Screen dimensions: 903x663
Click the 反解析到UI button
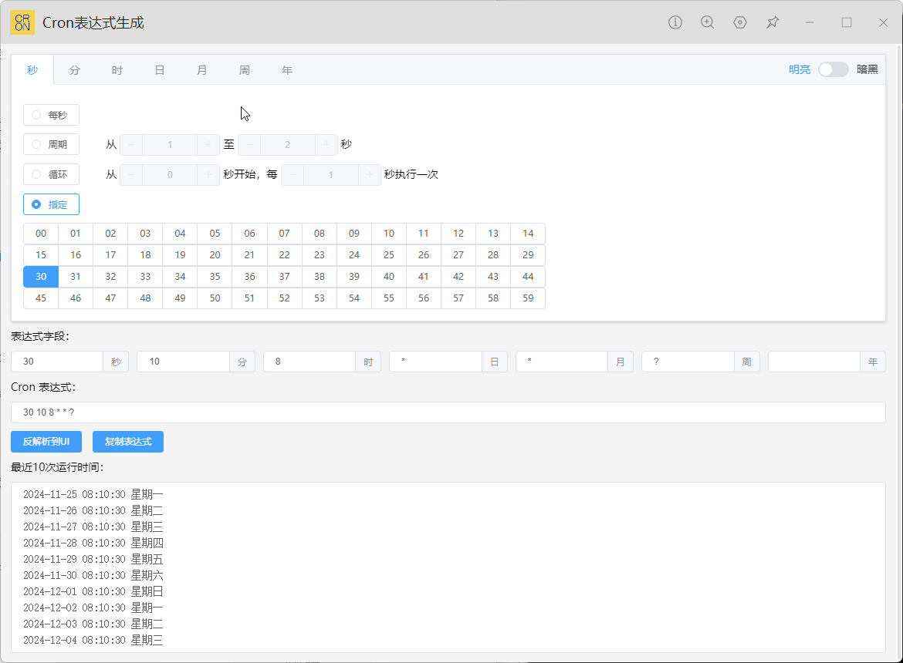[x=46, y=442]
